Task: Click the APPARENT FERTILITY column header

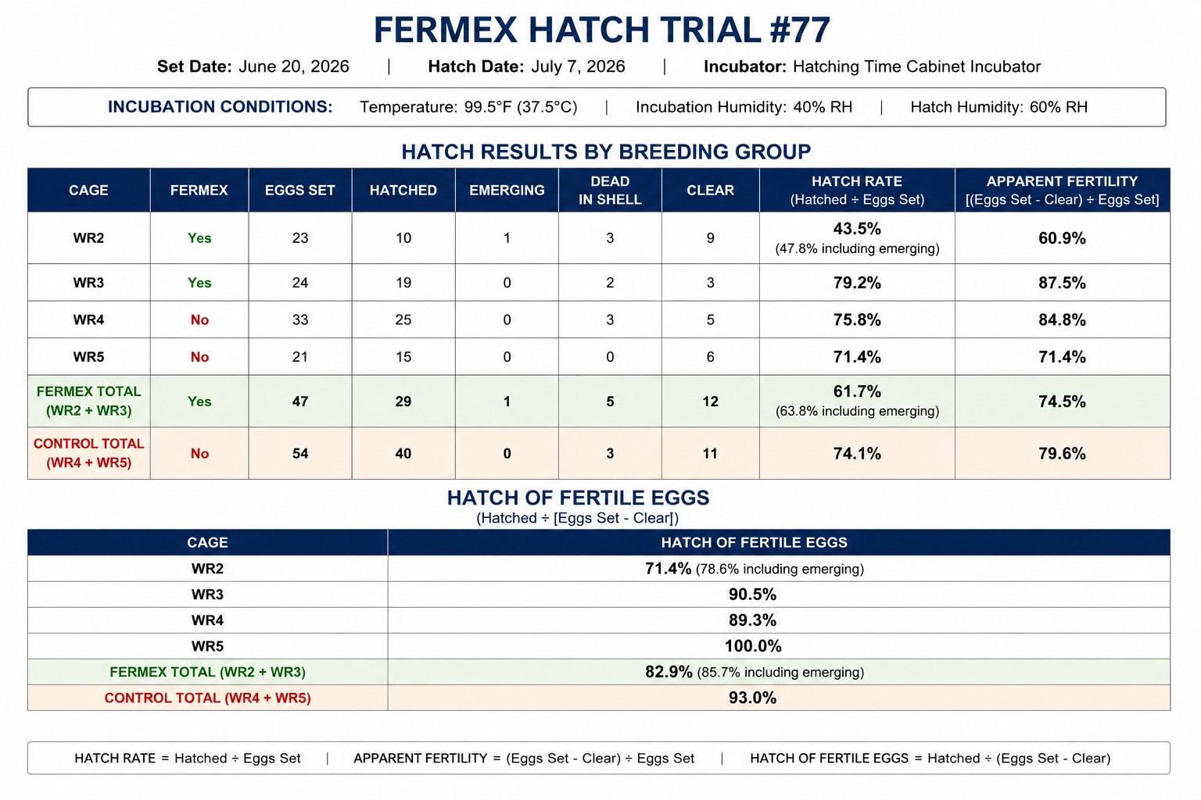Action: 1062,190
